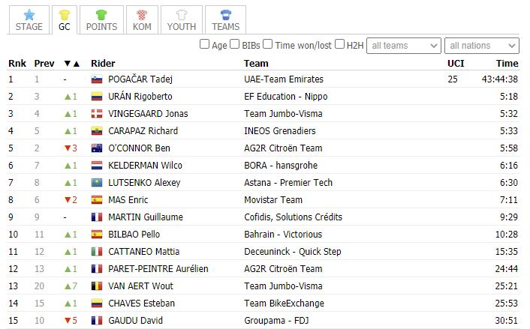Open Bahrain - Victorious team link
This screenshot has width=530, height=329.
click(283, 234)
